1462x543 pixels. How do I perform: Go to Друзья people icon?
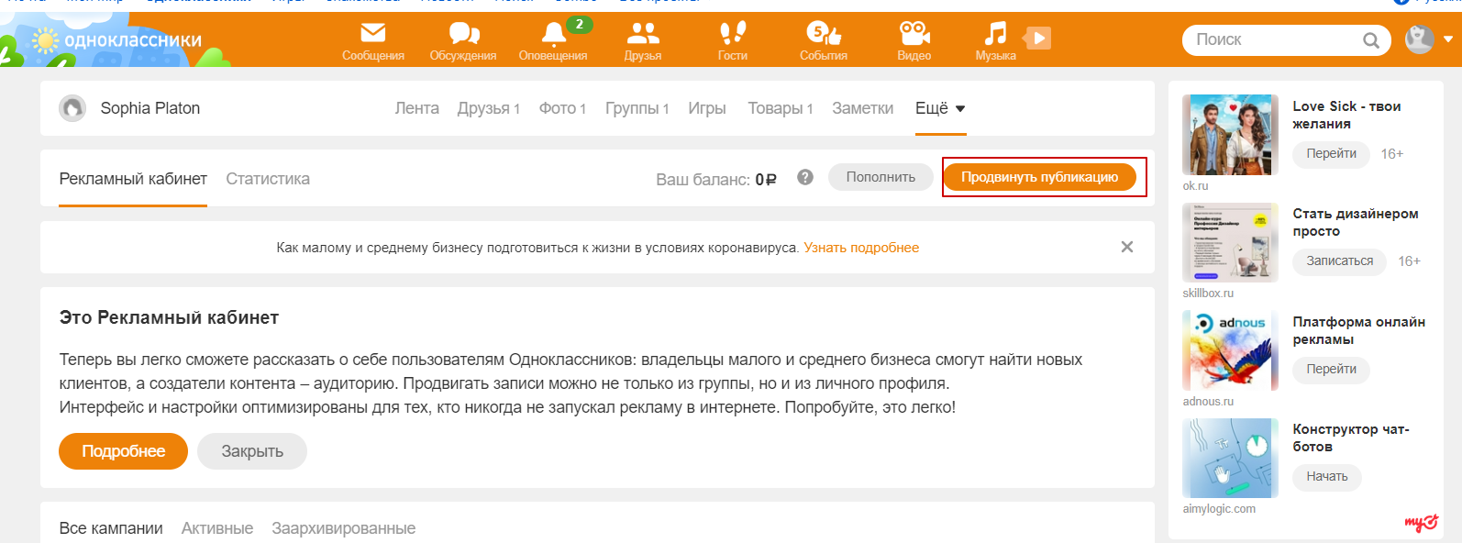click(642, 34)
